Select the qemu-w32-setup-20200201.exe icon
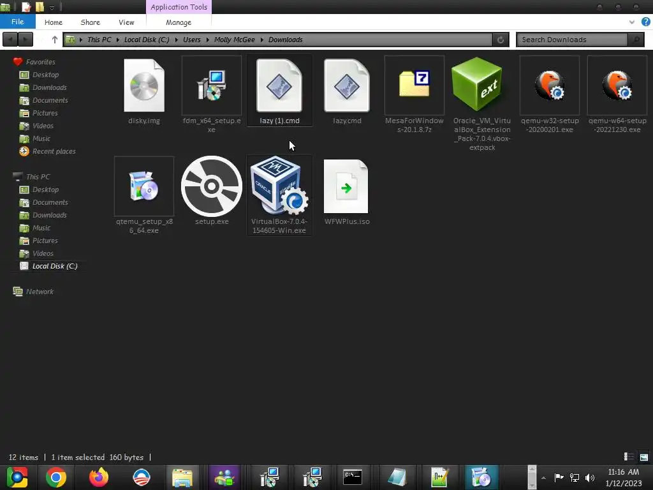 tap(550, 85)
